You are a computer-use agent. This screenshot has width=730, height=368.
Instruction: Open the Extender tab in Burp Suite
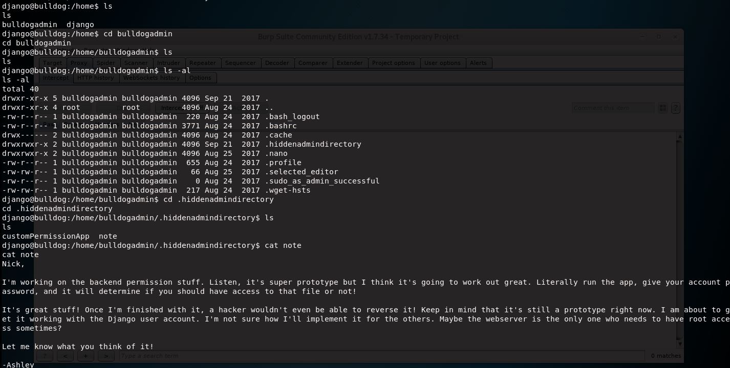tap(350, 63)
